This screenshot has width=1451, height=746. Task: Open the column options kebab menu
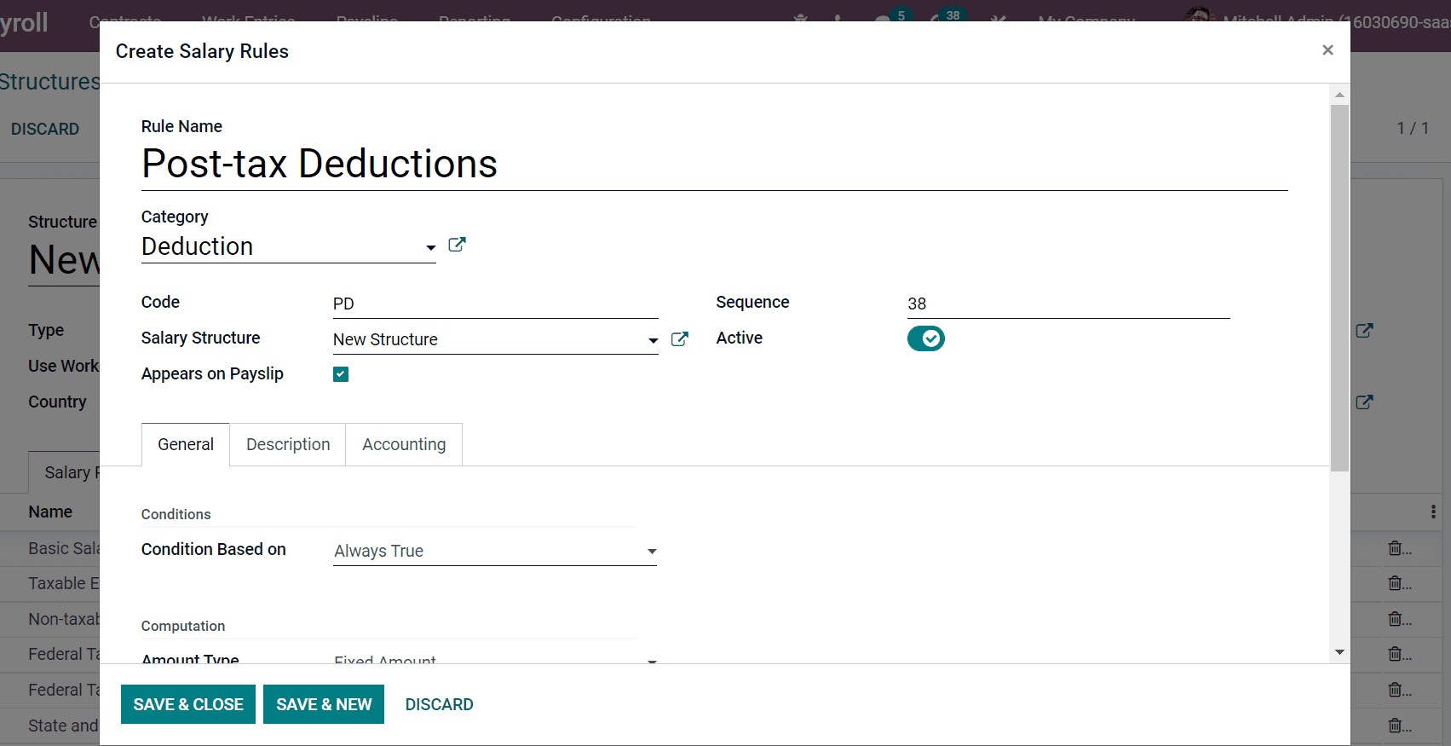1433,512
